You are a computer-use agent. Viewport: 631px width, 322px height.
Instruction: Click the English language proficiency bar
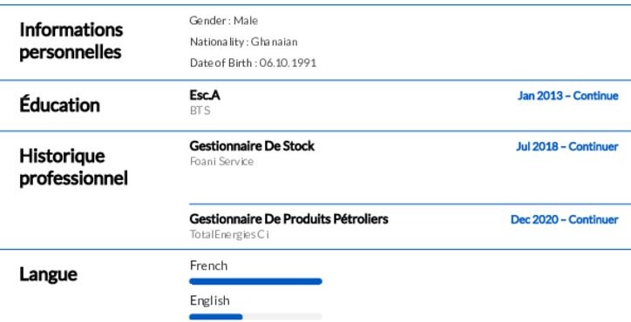point(255,317)
